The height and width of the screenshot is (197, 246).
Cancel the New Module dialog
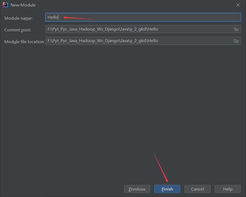coord(198,189)
